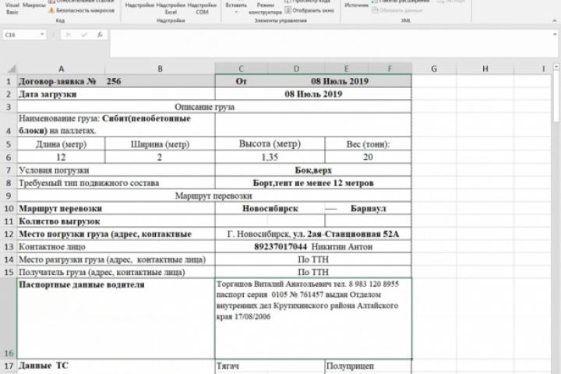
Task: Collapse the ribbon with the chevron
Action: (x=554, y=21)
